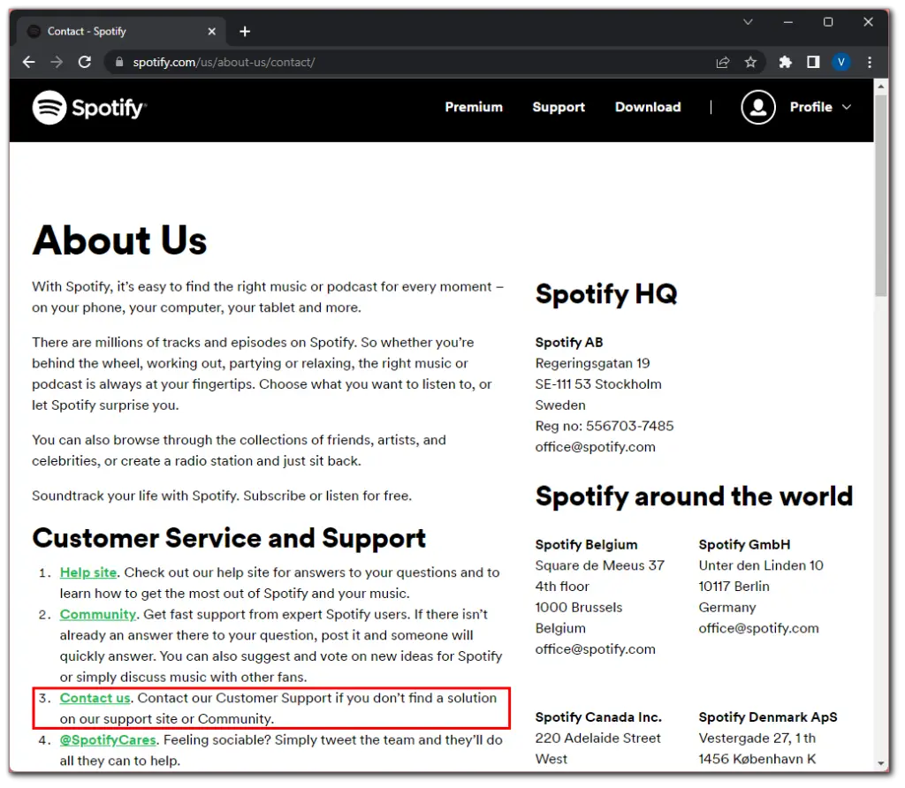Screen dimensions: 905x788
Task: Click the Profile account icon
Action: point(758,107)
